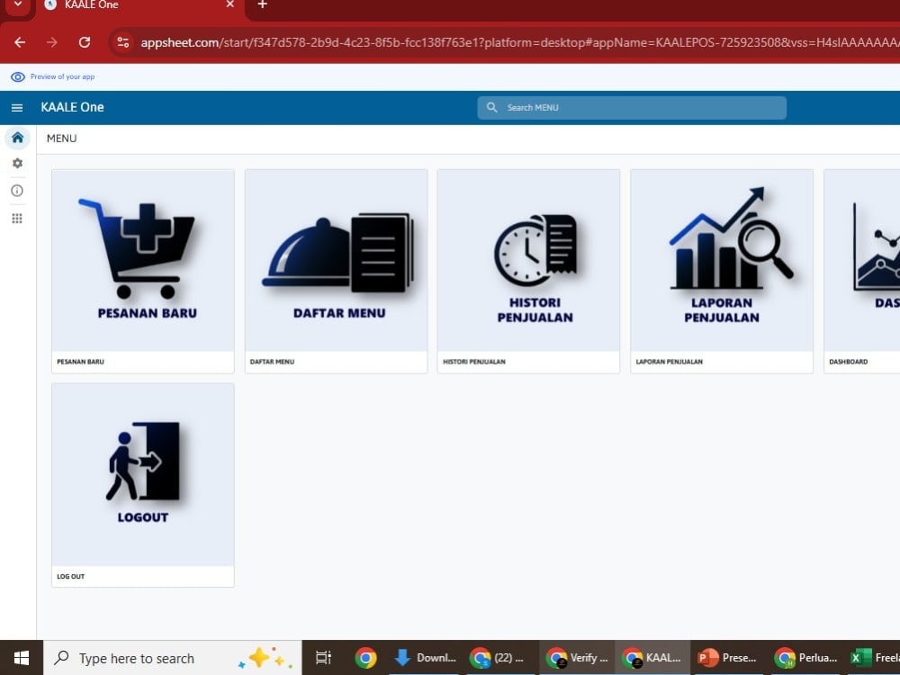
Task: Open the hamburger navigation menu
Action: 17,107
